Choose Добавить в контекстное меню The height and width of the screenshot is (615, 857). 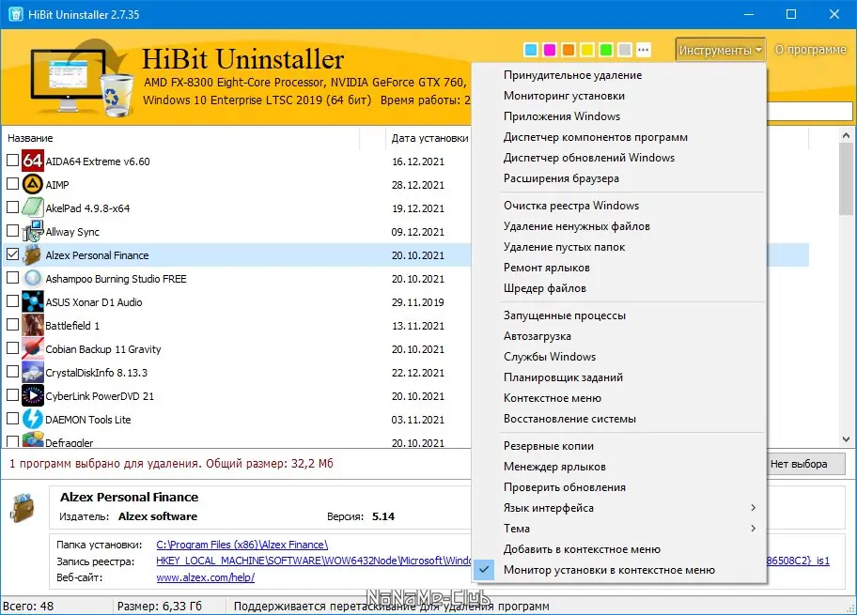tap(619, 549)
